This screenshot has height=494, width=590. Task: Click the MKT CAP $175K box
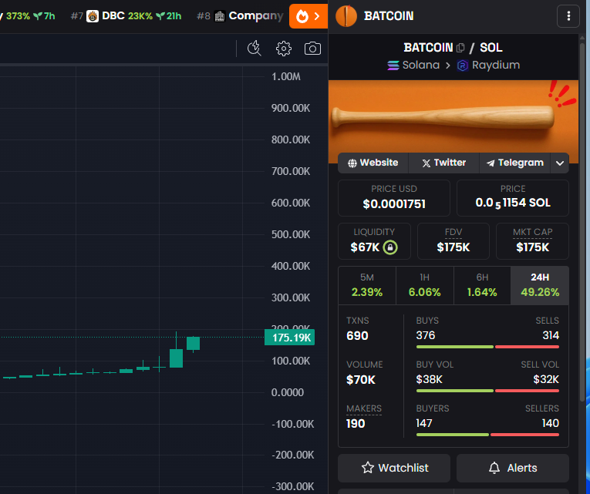532,241
